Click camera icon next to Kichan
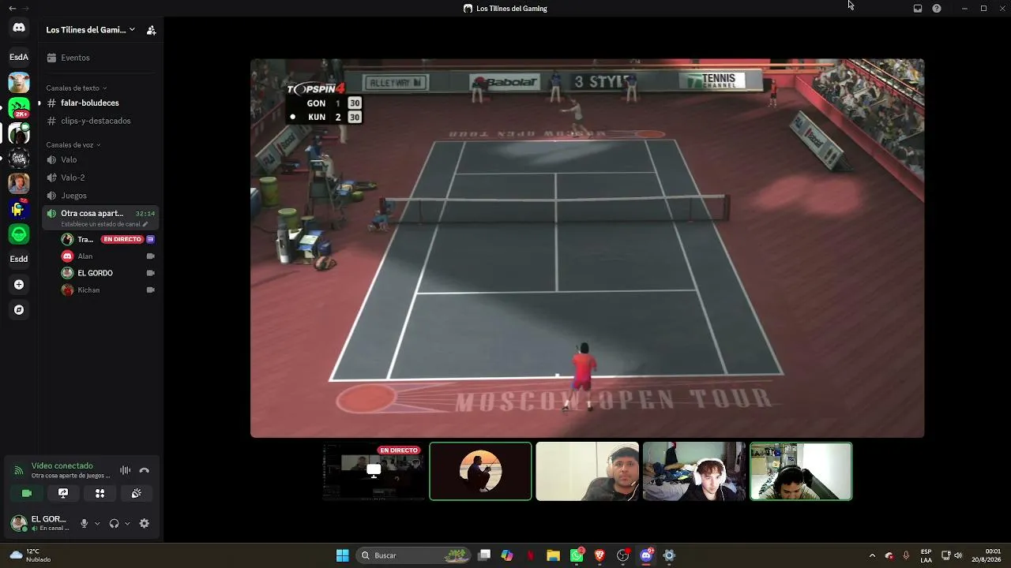This screenshot has height=568, width=1011. click(150, 290)
